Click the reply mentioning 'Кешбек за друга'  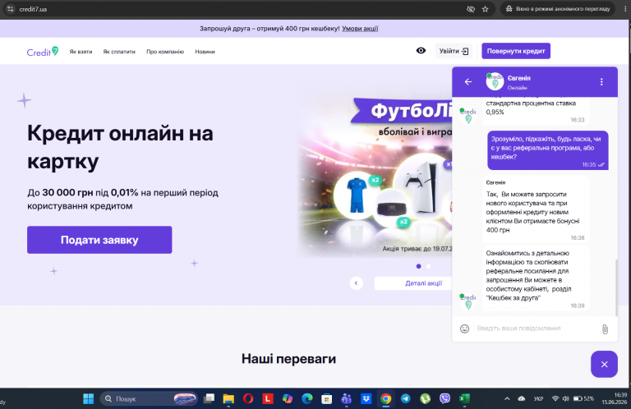click(536, 278)
